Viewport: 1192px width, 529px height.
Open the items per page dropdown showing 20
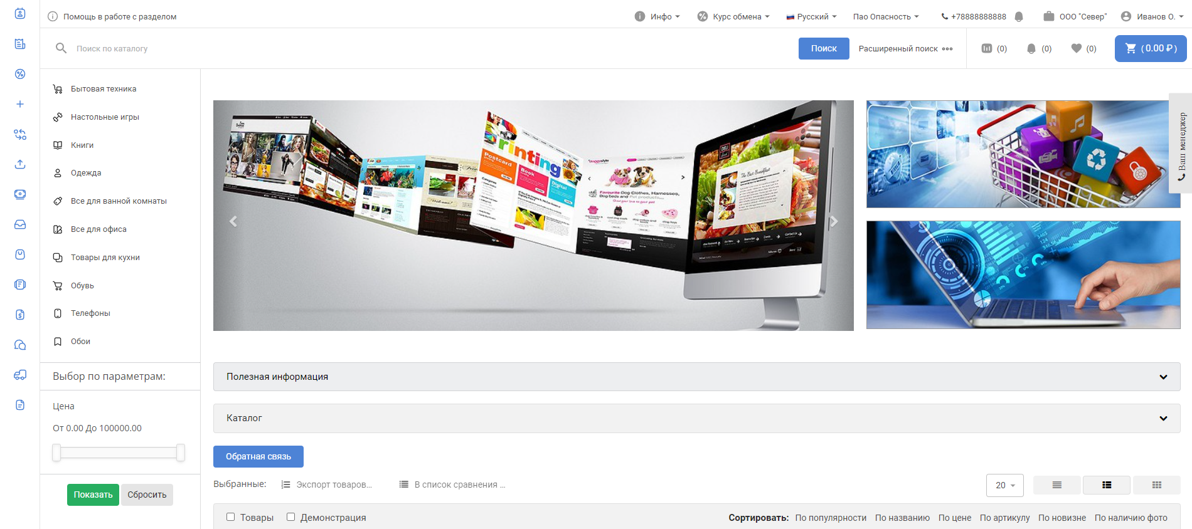pyautogui.click(x=1004, y=485)
